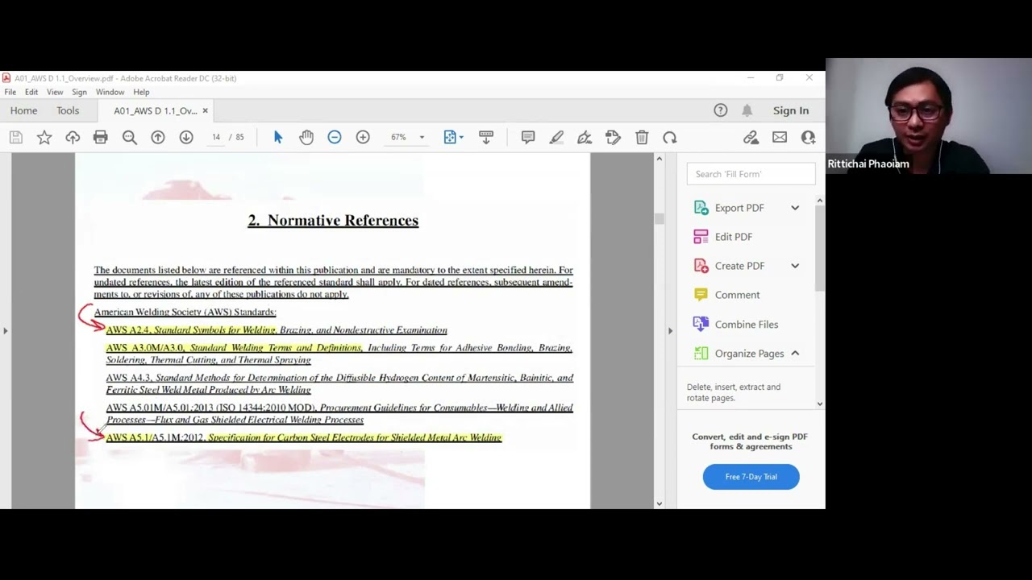
Task: Click the Sign In button
Action: [791, 110]
